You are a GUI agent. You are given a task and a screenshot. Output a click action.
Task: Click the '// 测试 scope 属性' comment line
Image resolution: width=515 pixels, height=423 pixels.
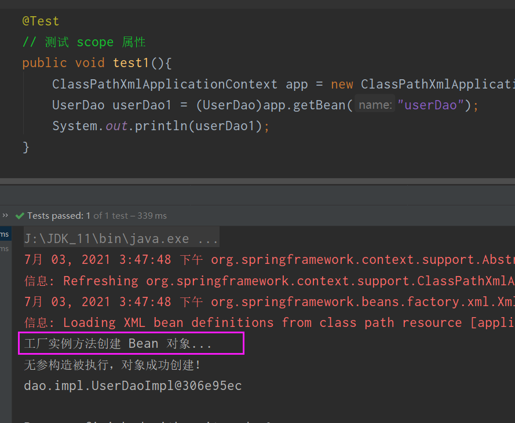coord(84,42)
